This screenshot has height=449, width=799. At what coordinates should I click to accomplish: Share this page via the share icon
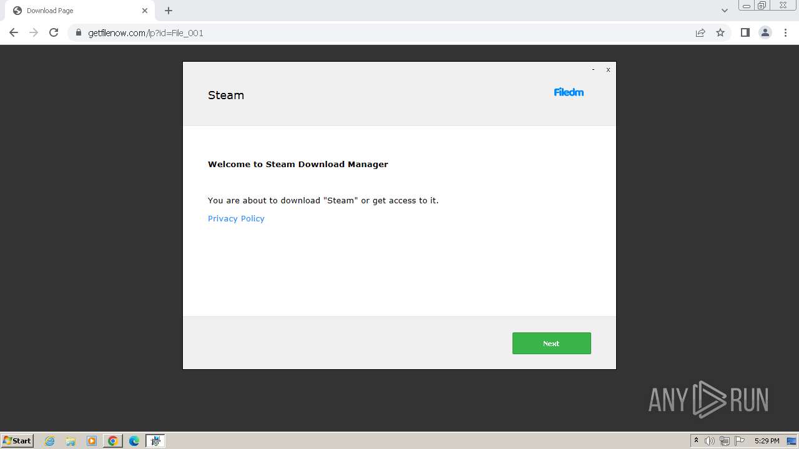(700, 32)
